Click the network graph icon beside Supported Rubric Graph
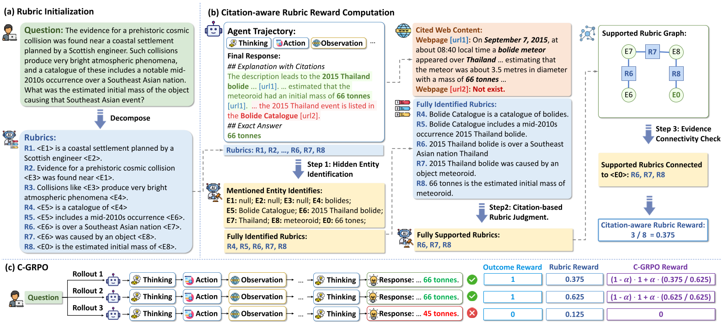Viewport: 723px width, 323px height. pos(587,34)
